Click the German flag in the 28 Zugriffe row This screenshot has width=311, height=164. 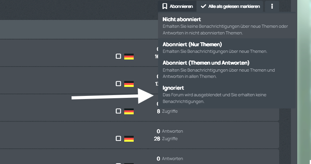129,139
